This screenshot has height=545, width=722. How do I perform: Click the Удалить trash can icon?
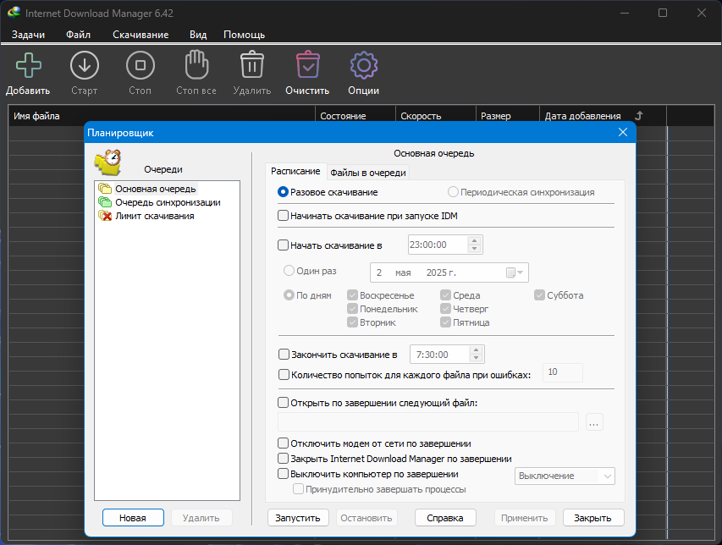coord(252,64)
